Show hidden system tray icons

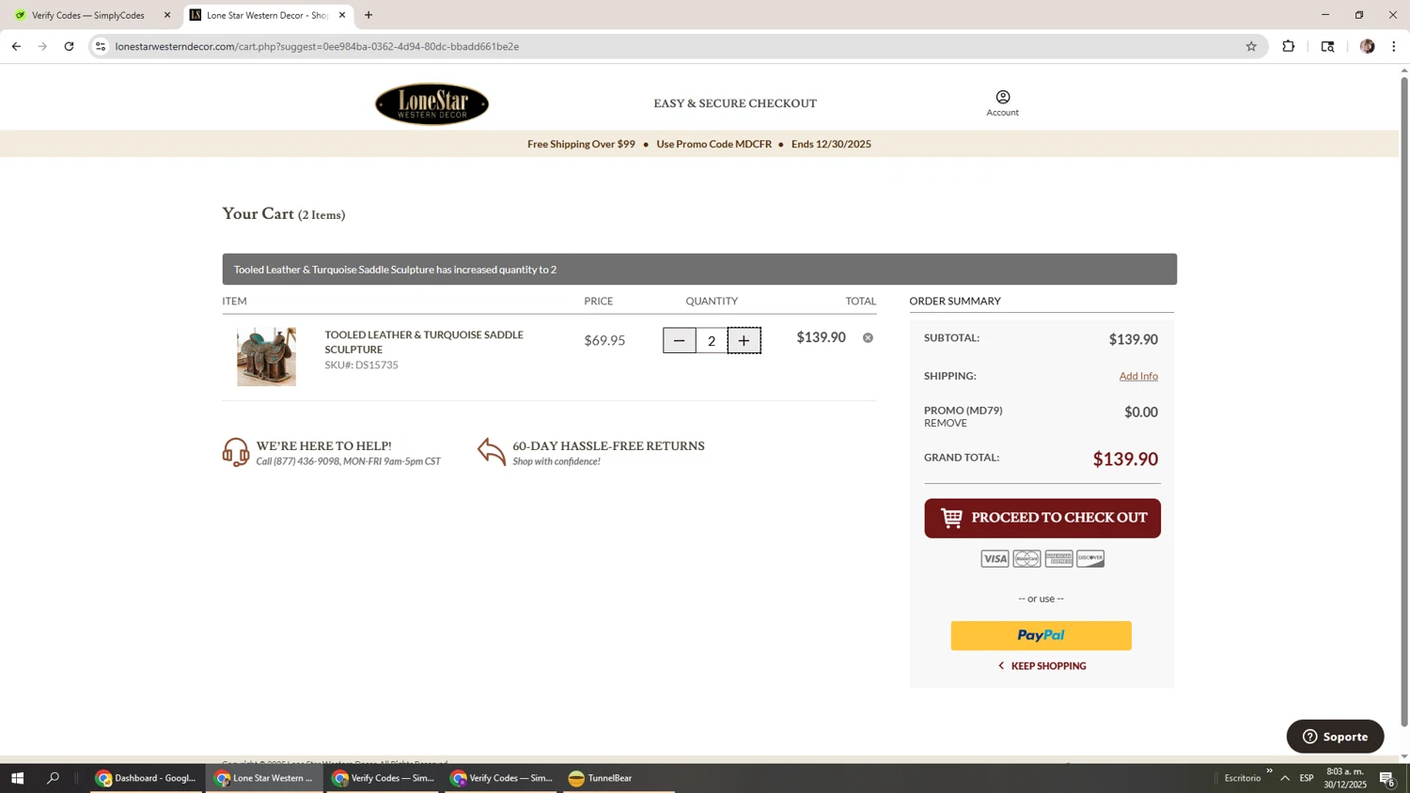(1285, 778)
